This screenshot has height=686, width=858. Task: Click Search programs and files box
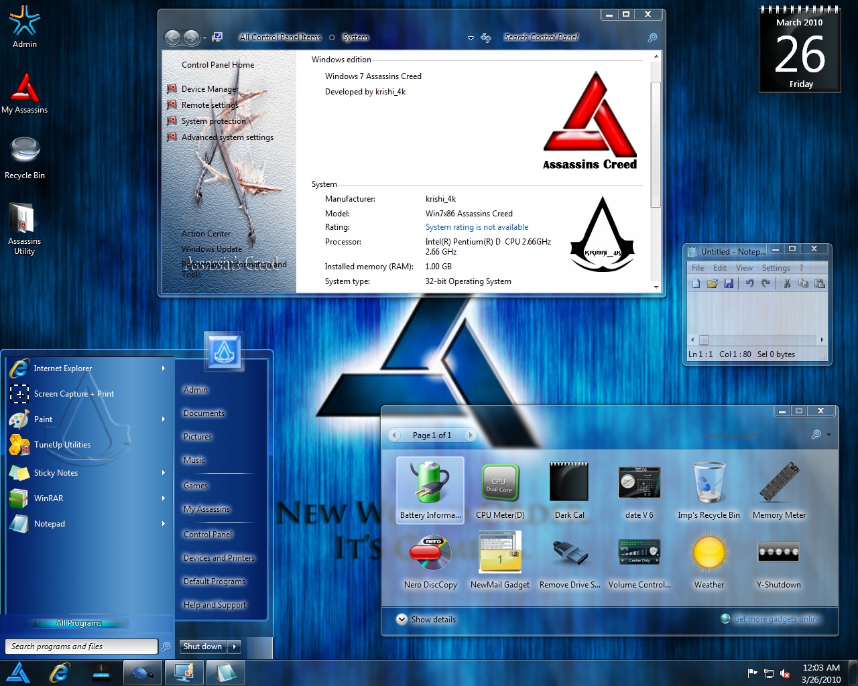[81, 646]
